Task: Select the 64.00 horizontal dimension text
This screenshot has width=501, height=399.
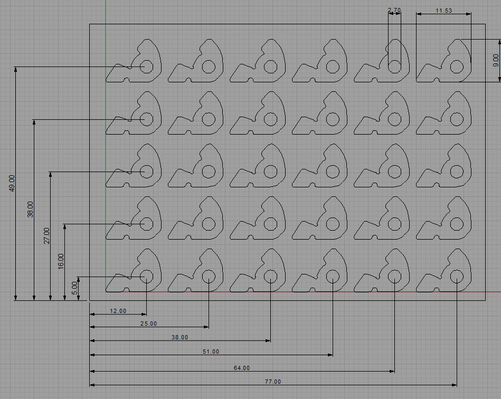Action: click(x=241, y=368)
